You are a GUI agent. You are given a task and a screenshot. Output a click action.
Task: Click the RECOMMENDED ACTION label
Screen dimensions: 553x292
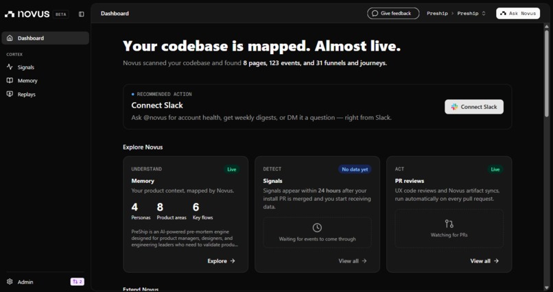pos(164,95)
